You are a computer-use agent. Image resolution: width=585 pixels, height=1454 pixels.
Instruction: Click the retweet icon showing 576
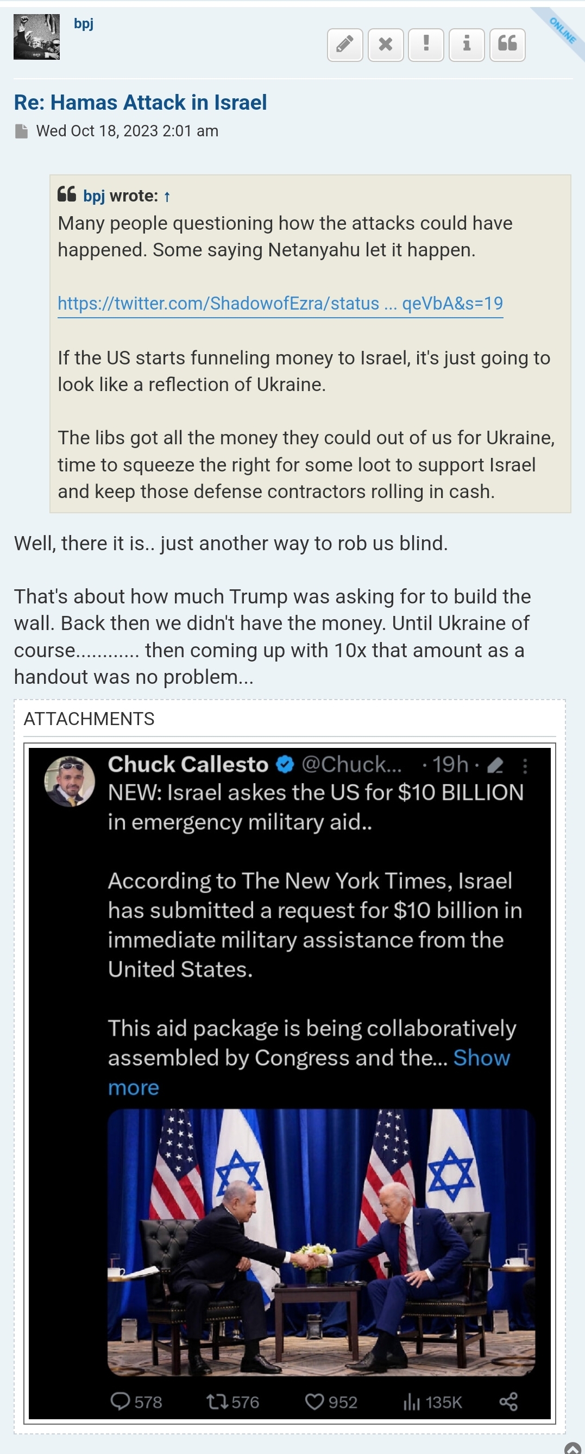coord(216,1401)
